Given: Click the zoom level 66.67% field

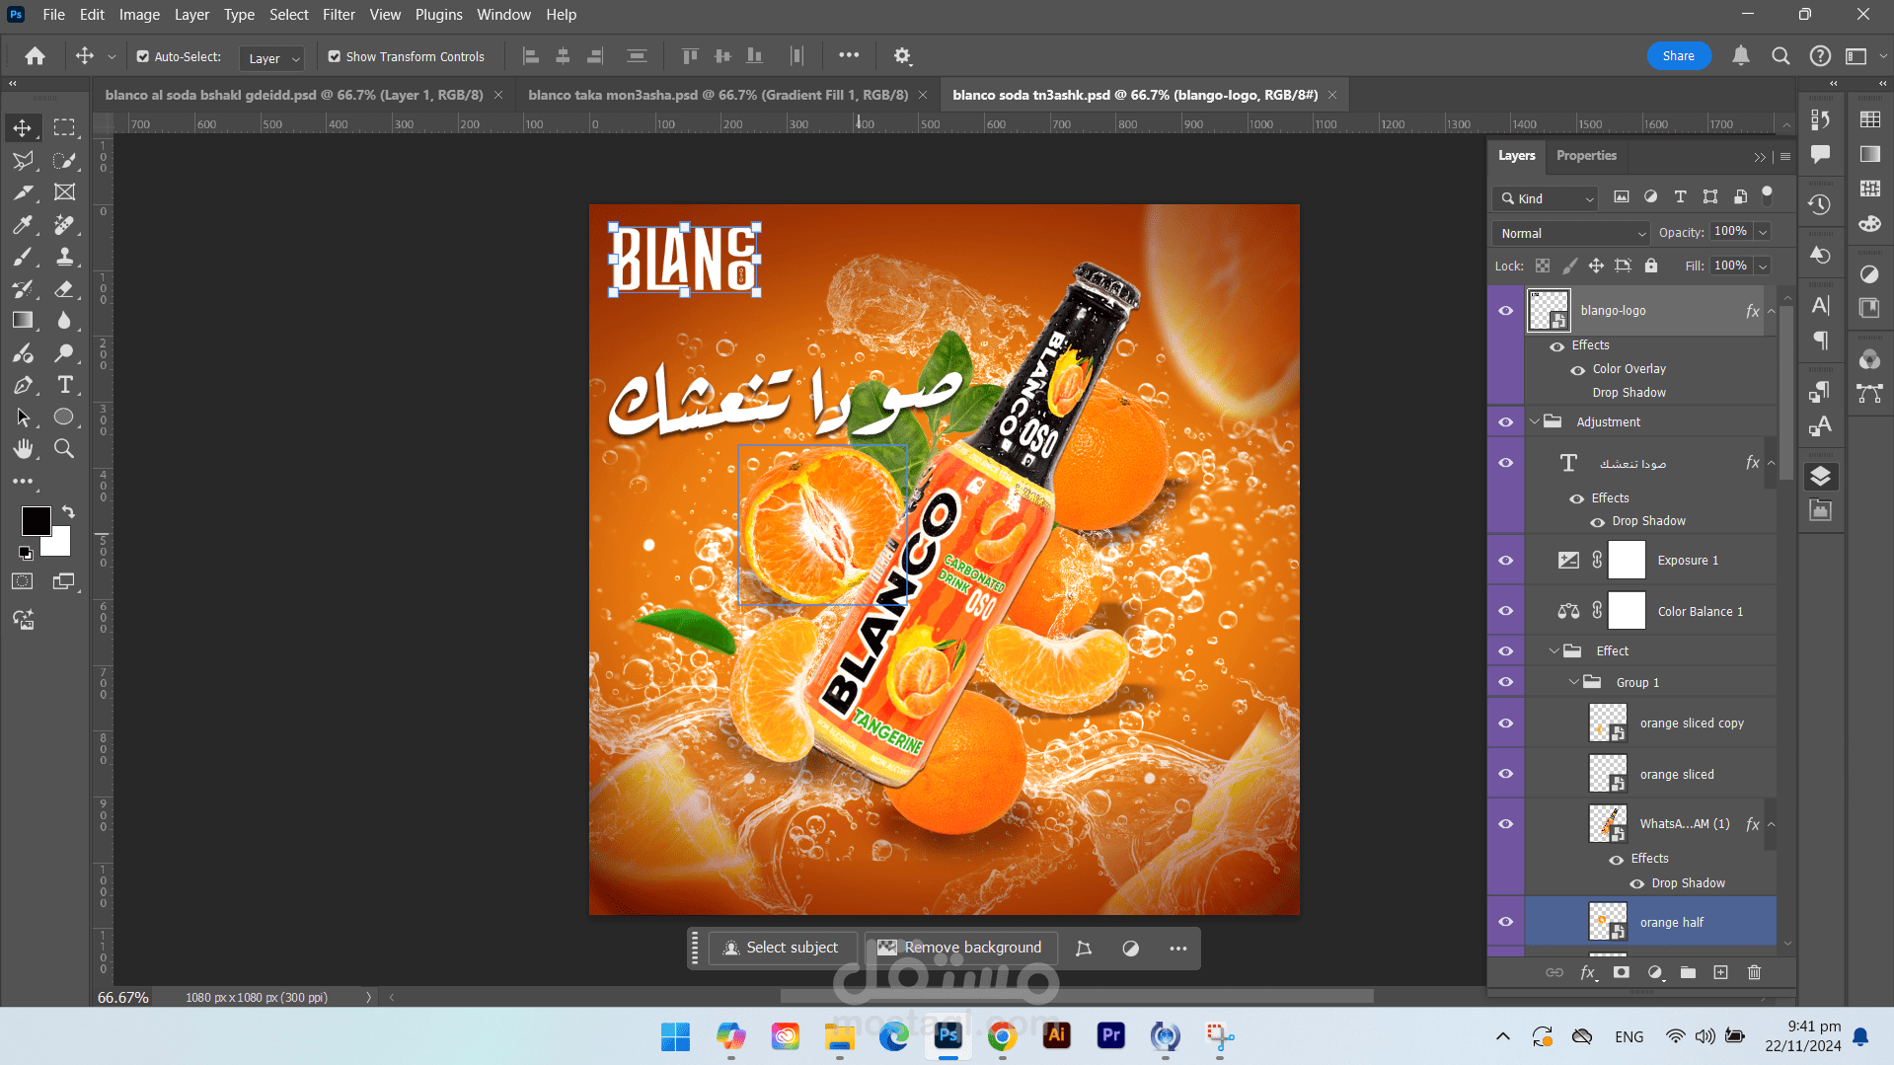Looking at the screenshot, I should [123, 997].
